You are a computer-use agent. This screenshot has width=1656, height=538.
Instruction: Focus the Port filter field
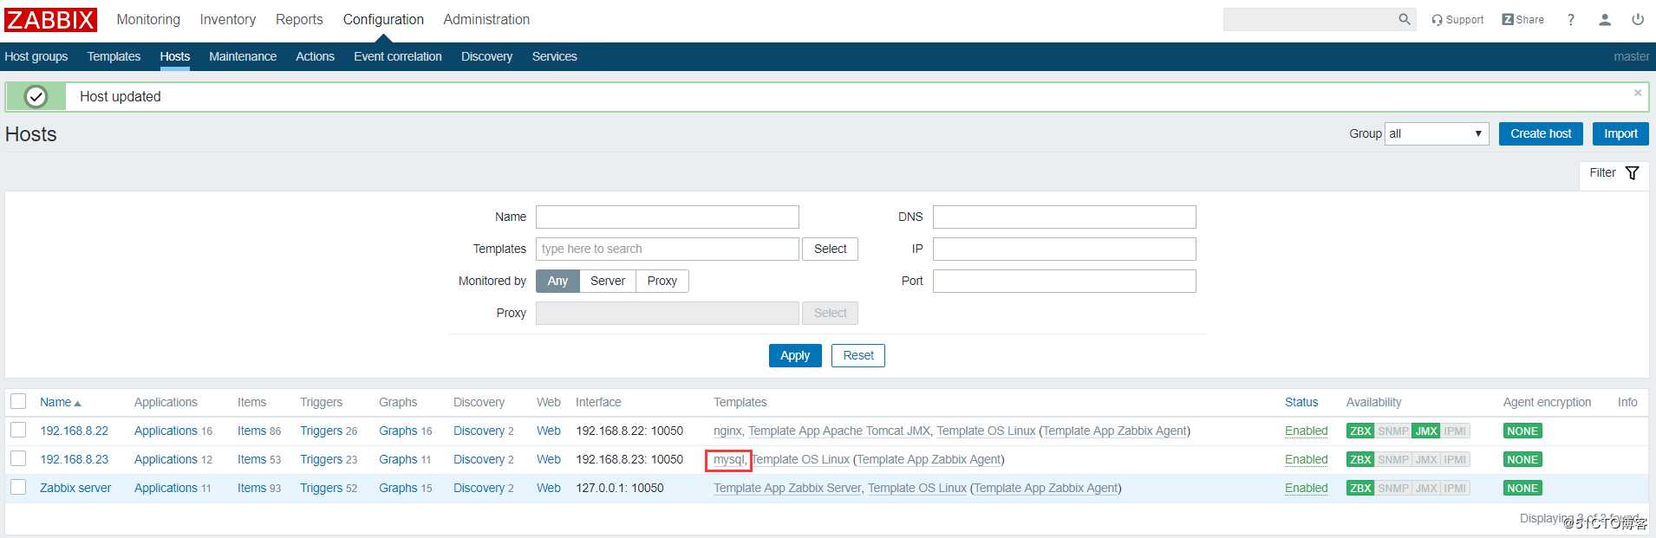point(1064,281)
